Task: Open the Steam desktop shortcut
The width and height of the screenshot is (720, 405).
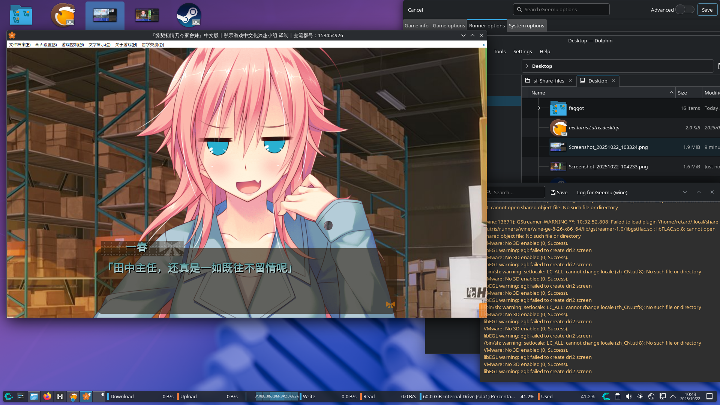Action: pos(189,15)
